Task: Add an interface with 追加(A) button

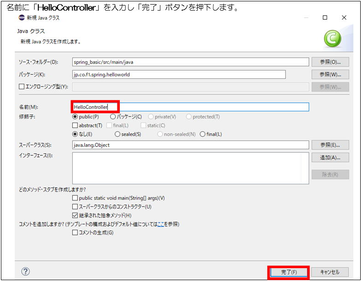Action: point(330,158)
